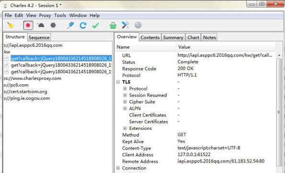Open the Help menu
The height and width of the screenshot is (173, 285).
coord(94,15)
